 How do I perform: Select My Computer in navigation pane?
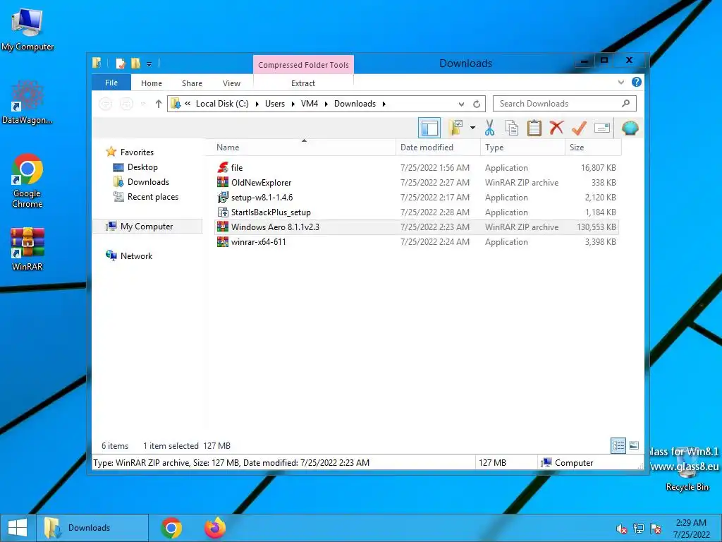pos(147,227)
